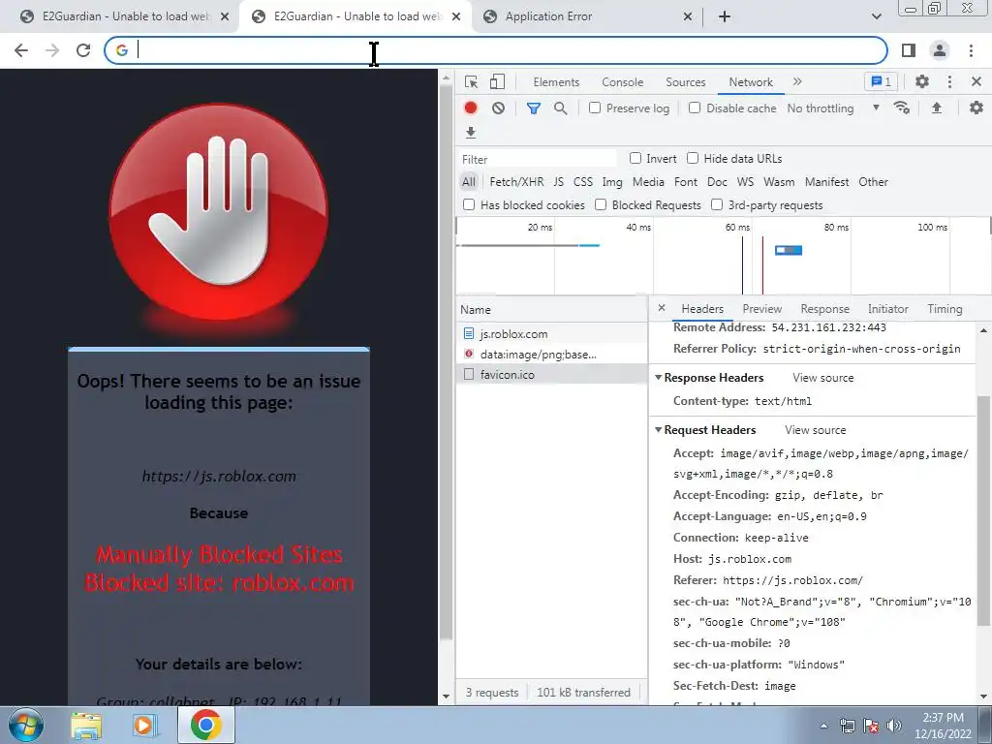Filter requests by Doc type
992x744 pixels.
click(x=717, y=182)
